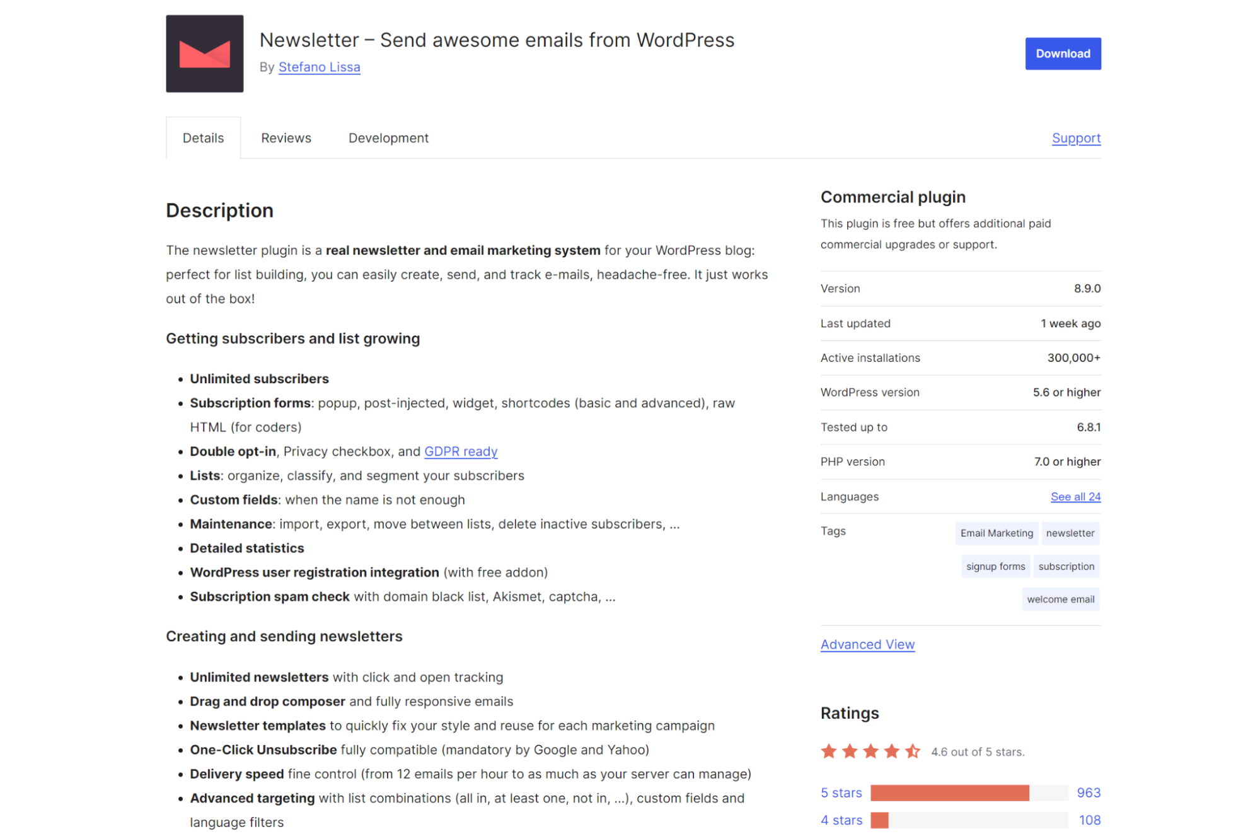Click the welcome email tag

pyautogui.click(x=1060, y=599)
